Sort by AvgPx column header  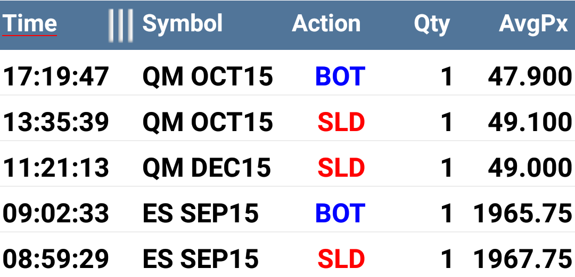pyautogui.click(x=533, y=24)
